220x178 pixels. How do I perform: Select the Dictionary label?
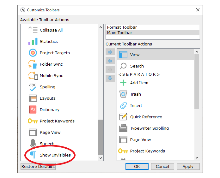pyautogui.click(x=50, y=110)
